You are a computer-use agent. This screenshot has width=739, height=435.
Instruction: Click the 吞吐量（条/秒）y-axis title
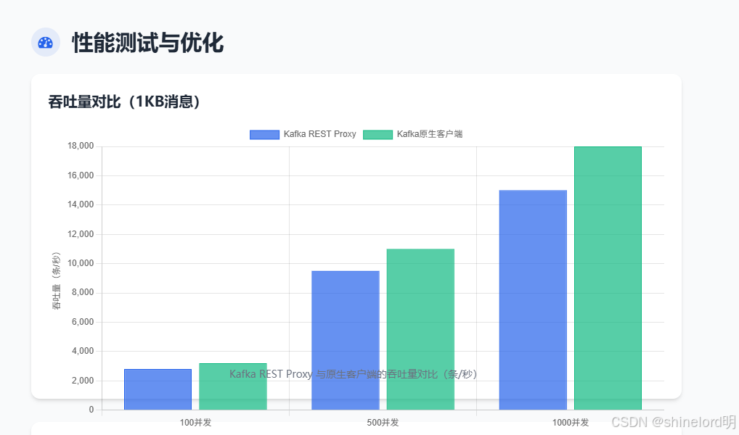56,281
